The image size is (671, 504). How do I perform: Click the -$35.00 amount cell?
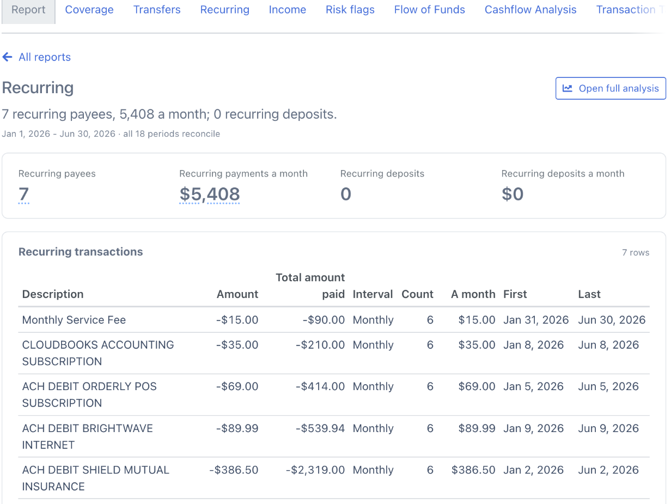tap(237, 345)
